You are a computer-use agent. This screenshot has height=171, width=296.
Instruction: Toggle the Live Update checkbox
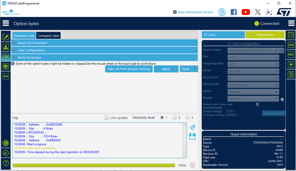coord(106,118)
